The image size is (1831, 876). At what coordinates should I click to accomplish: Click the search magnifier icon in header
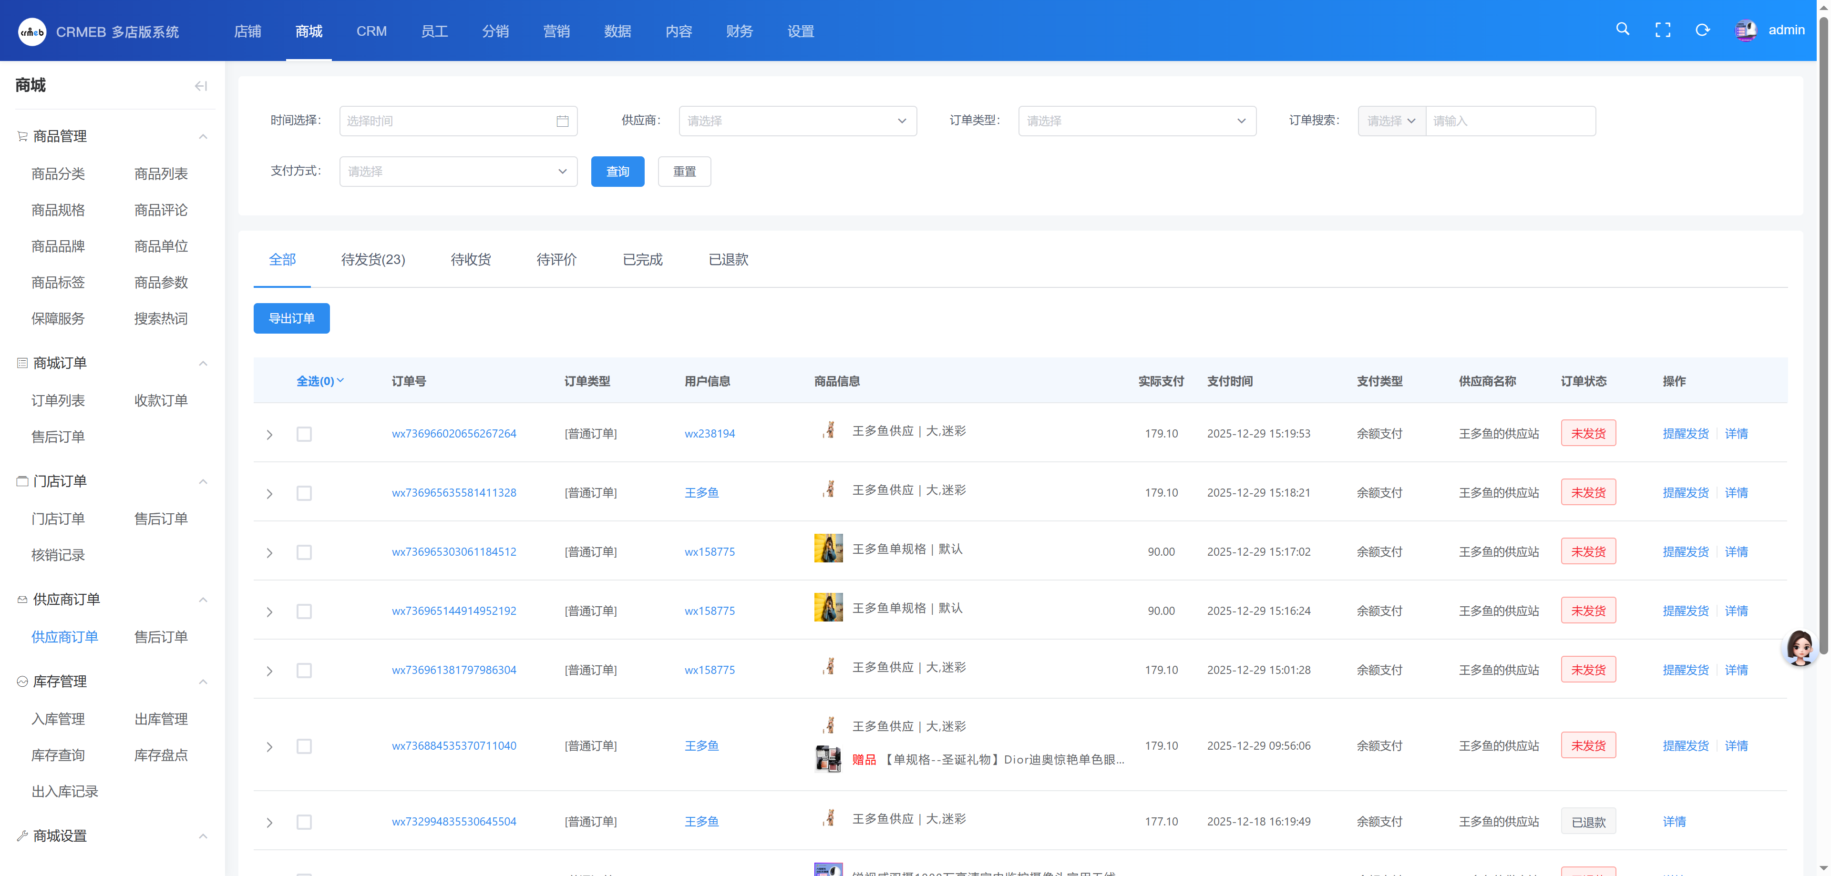pyautogui.click(x=1622, y=29)
